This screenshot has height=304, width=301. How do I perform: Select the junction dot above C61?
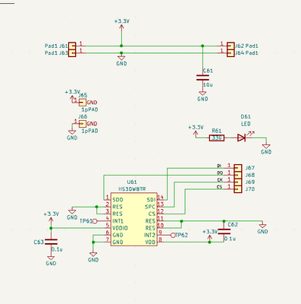[202, 46]
